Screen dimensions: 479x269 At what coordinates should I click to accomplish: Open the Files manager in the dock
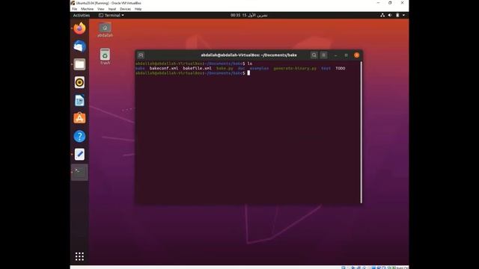(x=79, y=64)
